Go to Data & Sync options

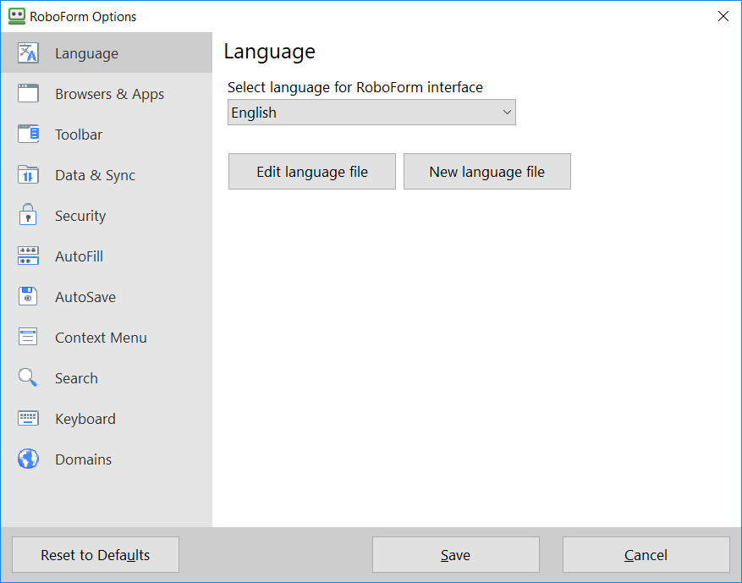[107, 175]
